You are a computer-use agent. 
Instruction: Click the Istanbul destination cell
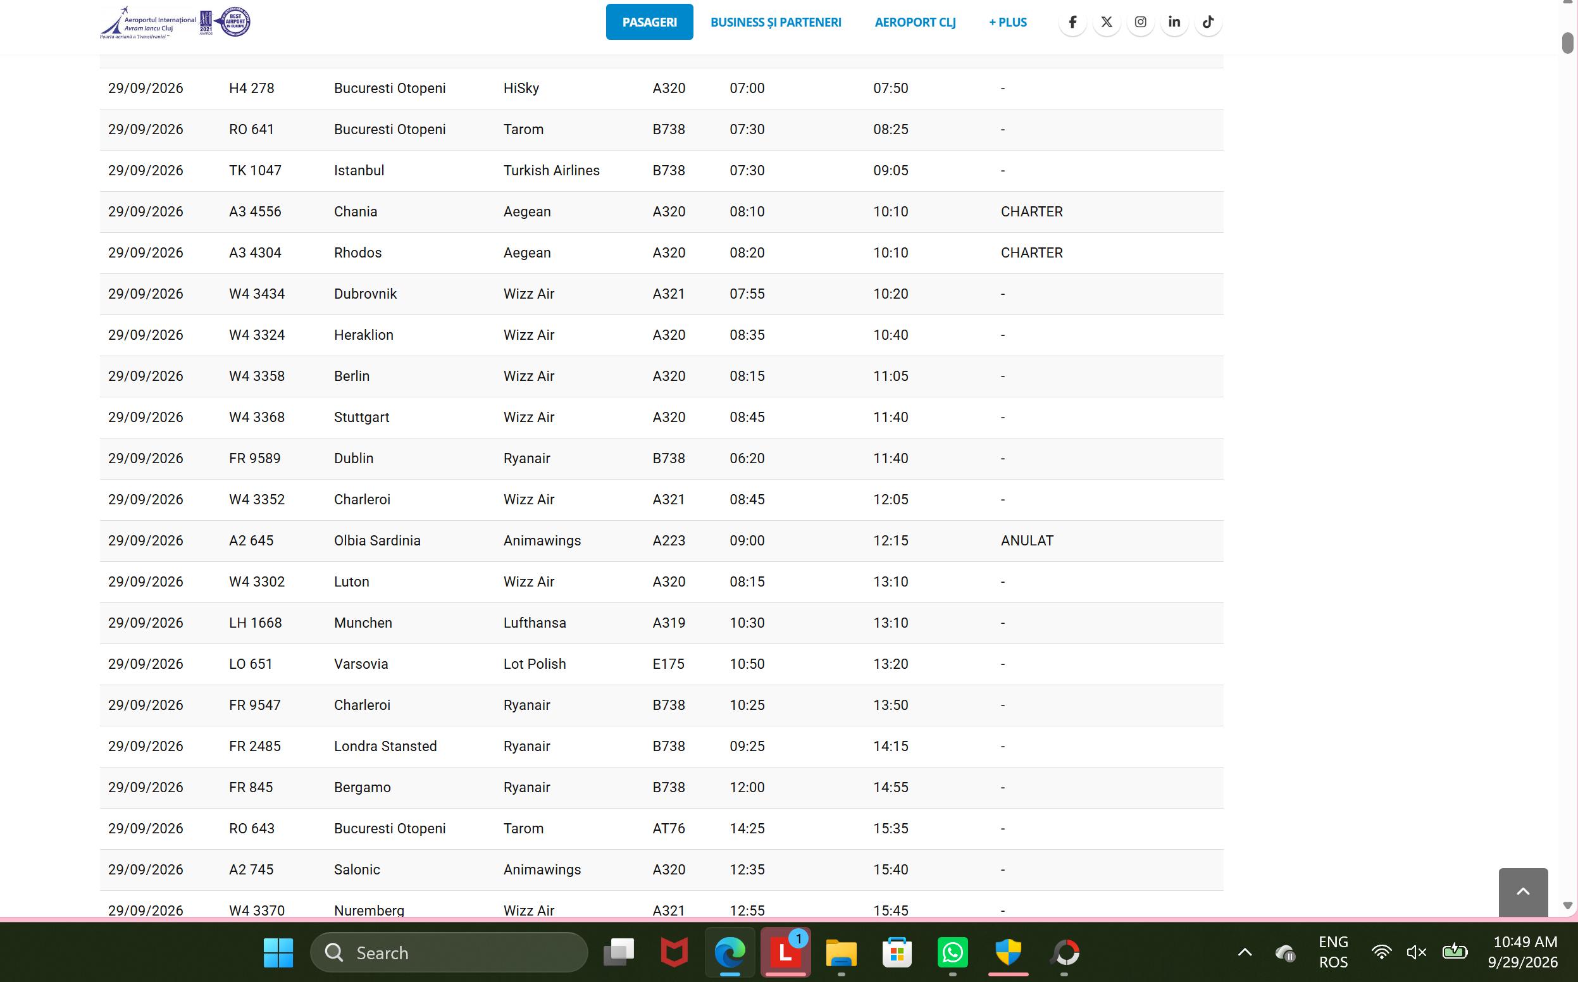(359, 170)
